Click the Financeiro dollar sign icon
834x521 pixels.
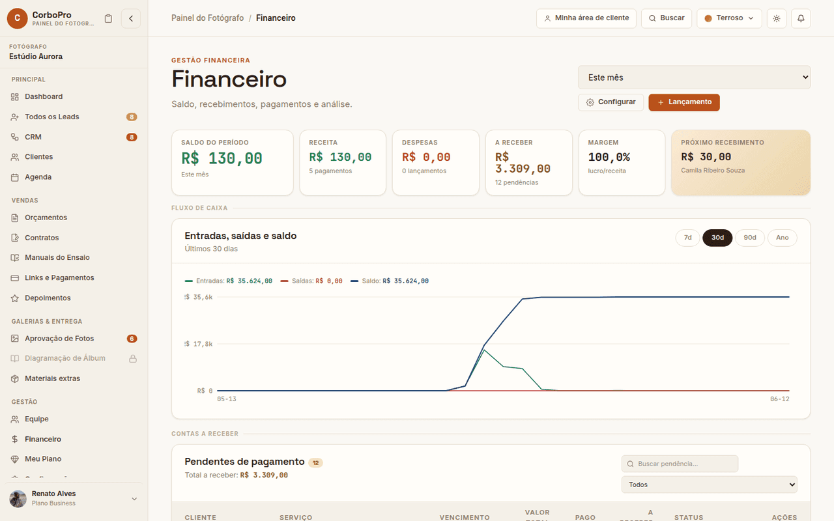[x=15, y=439]
